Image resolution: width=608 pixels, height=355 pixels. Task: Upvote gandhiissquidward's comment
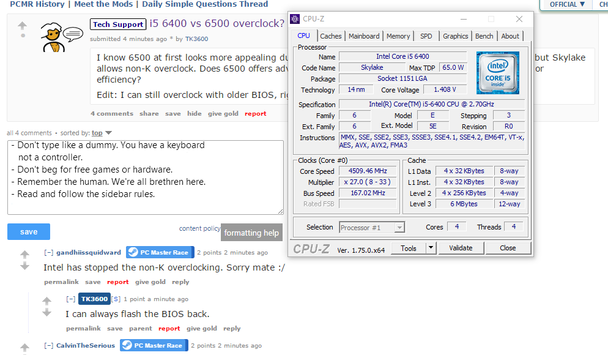coord(25,255)
